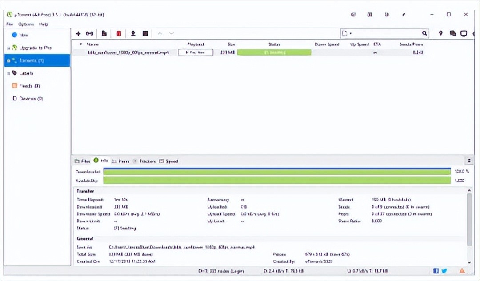Switch to the Trackers tab
The height and width of the screenshot is (281, 480).
(x=144, y=161)
